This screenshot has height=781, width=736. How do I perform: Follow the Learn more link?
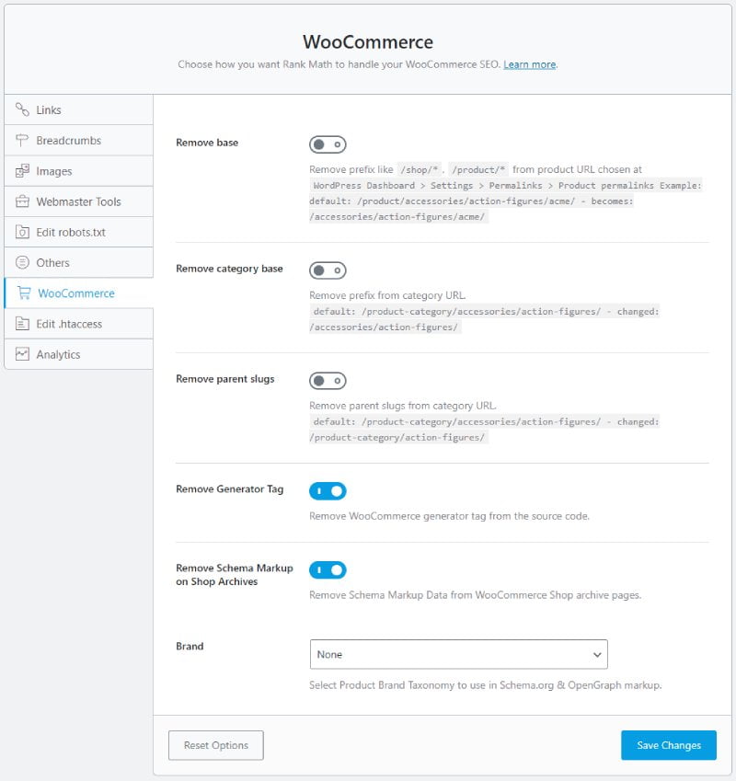click(529, 64)
